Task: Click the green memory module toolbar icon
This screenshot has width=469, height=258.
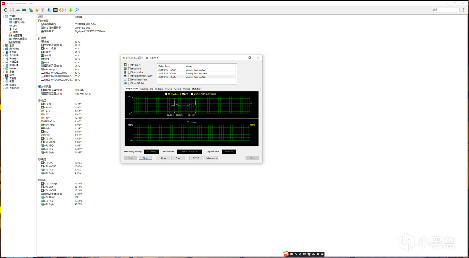Action: [x=24, y=10]
